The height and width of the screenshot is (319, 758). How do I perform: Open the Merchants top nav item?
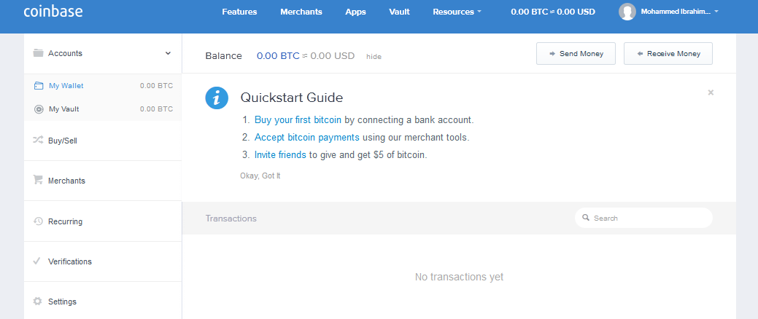coord(301,12)
